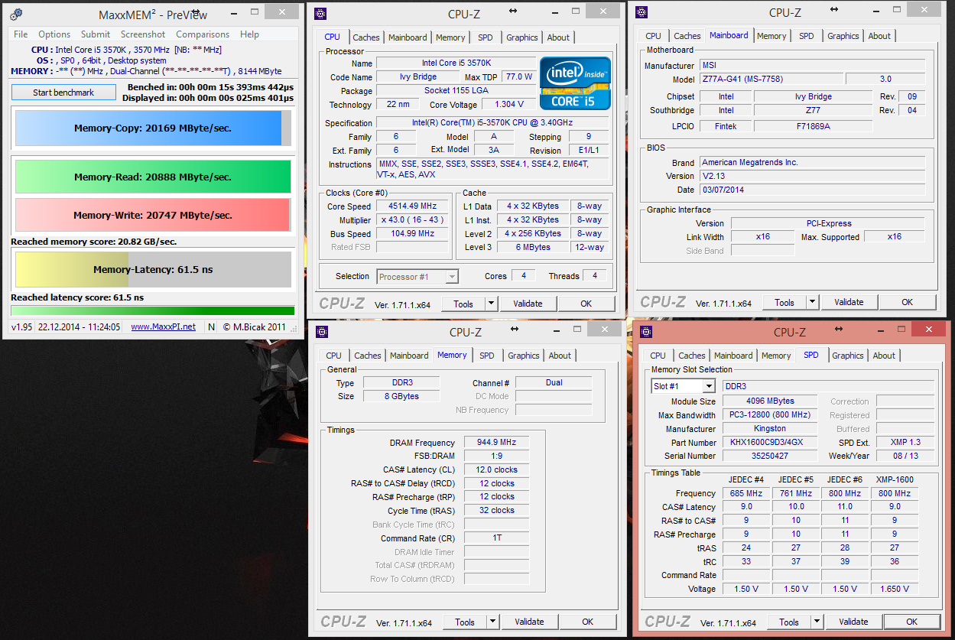The image size is (955, 640).
Task: Click Bus Speed value 104.99 MHz
Action: pos(412,233)
